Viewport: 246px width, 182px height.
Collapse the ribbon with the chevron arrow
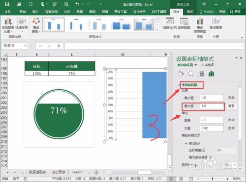242,37
